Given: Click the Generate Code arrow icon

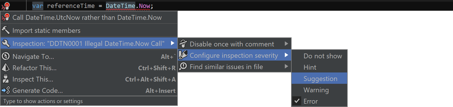Looking at the screenshot, I should click(x=6, y=90).
